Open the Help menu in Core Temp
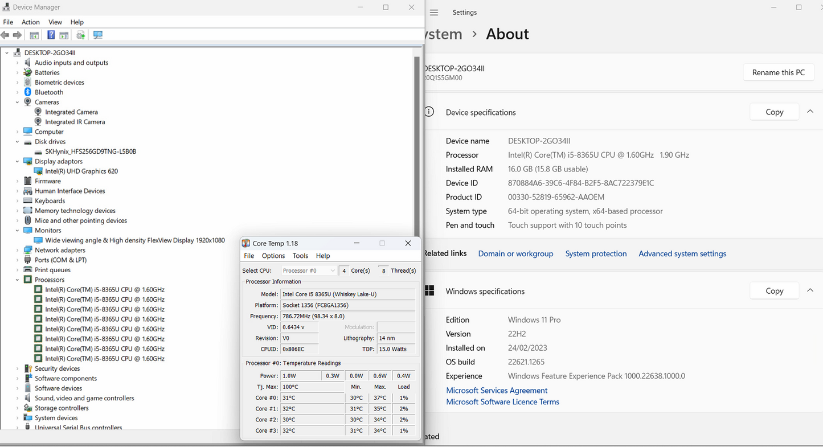Image resolution: width=823 pixels, height=447 pixels. [323, 256]
